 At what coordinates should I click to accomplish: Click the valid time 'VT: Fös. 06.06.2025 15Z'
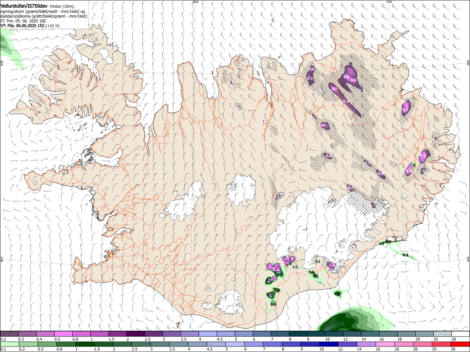[x=22, y=26]
